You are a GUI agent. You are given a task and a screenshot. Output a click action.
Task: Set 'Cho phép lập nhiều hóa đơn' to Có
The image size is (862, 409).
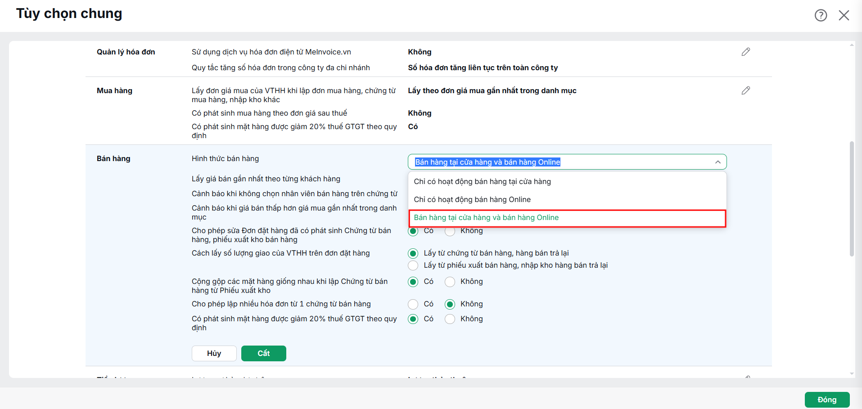(413, 304)
